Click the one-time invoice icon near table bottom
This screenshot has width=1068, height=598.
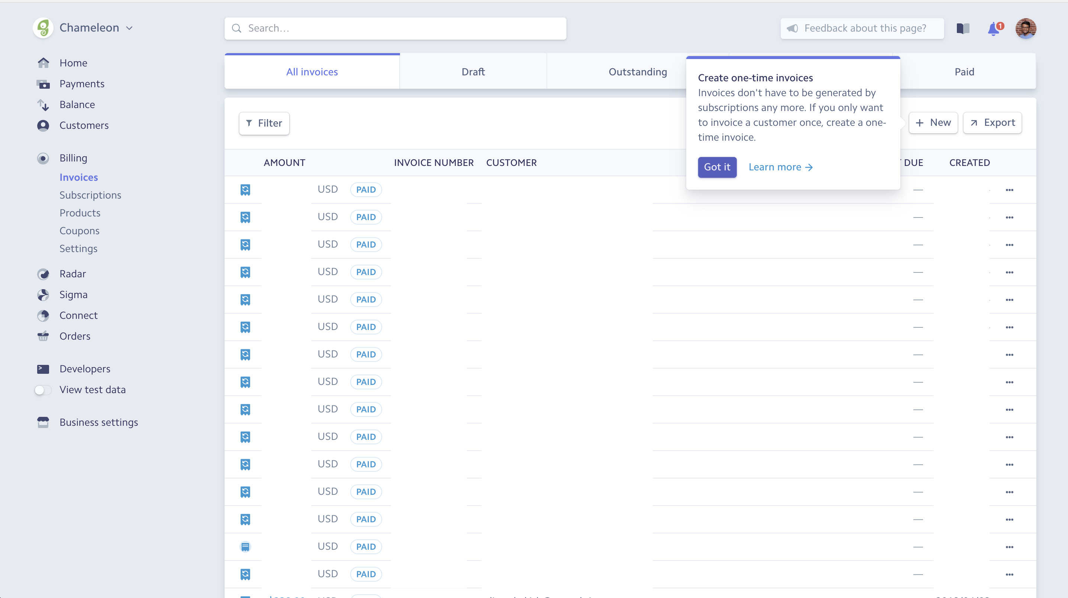245,547
